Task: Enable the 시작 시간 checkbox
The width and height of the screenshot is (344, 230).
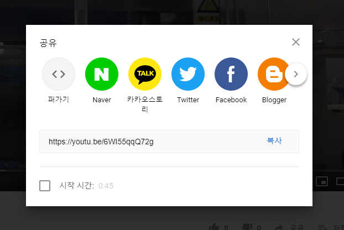Action: click(45, 186)
